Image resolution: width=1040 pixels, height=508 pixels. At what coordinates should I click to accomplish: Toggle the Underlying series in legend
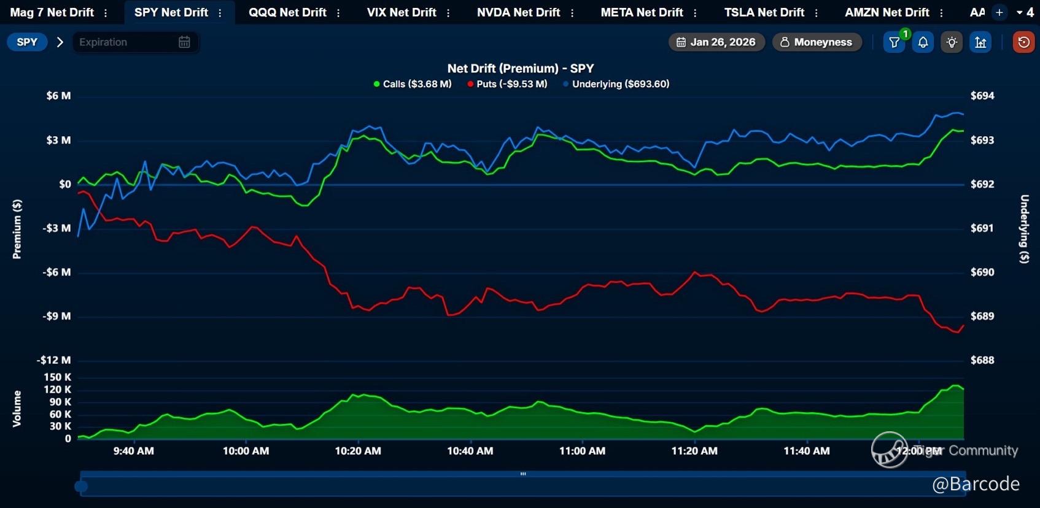616,84
